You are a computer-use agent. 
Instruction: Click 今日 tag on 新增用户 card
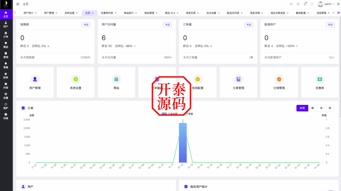pyautogui.click(x=330, y=25)
